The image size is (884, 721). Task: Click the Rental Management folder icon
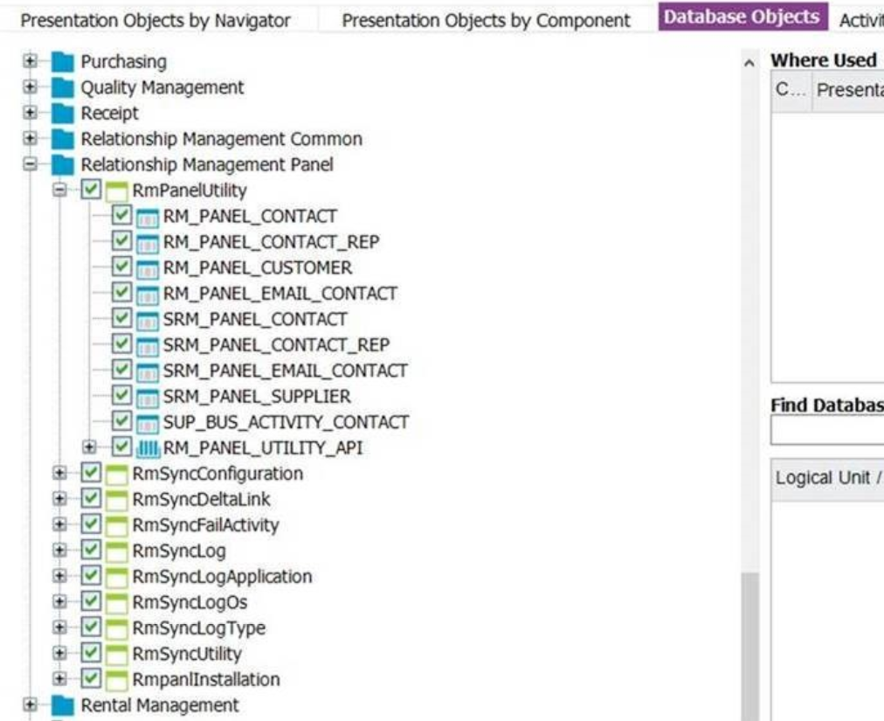[x=63, y=706]
